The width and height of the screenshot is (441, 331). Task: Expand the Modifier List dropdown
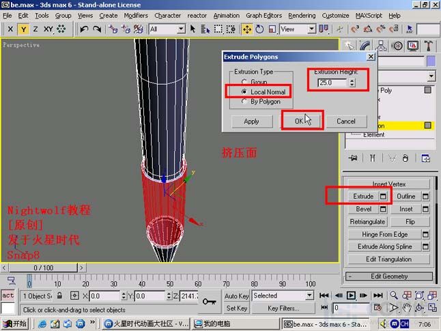431,76
